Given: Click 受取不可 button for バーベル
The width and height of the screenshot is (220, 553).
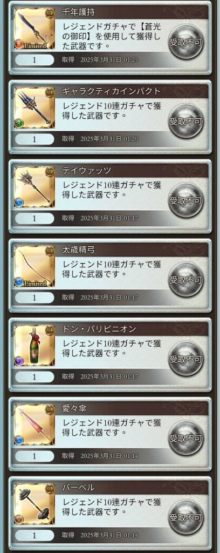Looking at the screenshot, I should point(186,519).
